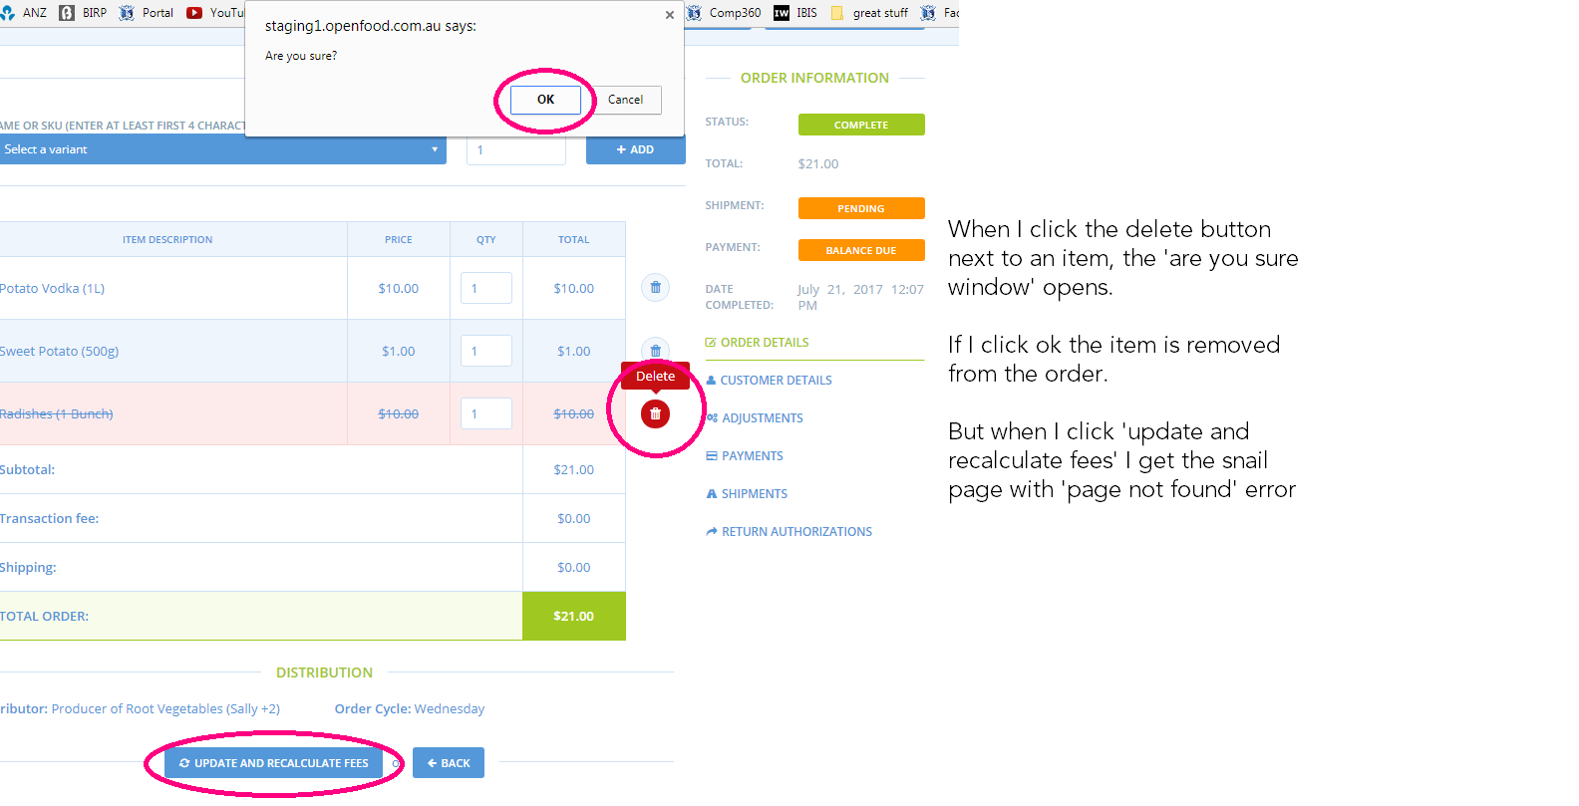Screen dimensions: 1579x806
Task: Click the PENDING shipment badge
Action: pyautogui.click(x=861, y=208)
